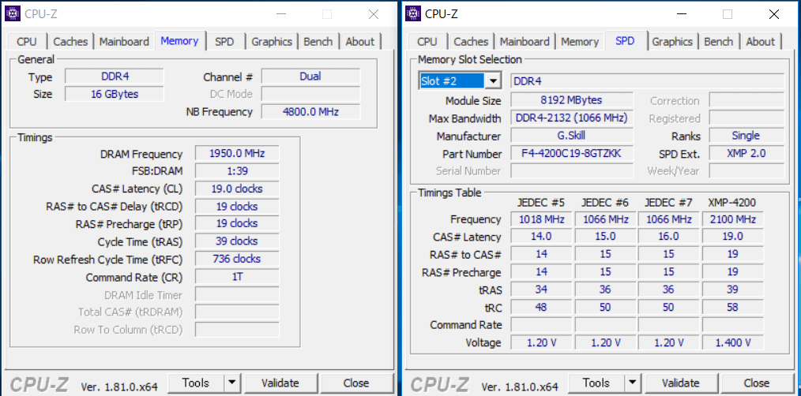801x396 pixels.
Task: Click the memory type DDR4 field beside slot selector
Action: [647, 81]
